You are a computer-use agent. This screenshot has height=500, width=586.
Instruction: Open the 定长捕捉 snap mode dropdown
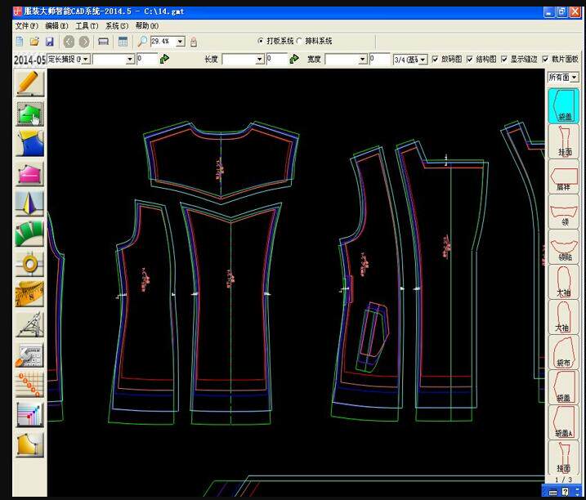[x=86, y=60]
